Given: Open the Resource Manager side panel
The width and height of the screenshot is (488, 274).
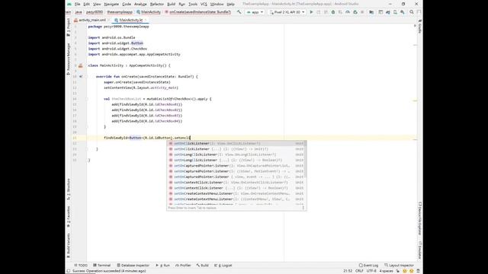Looking at the screenshot, I should tap(69, 59).
